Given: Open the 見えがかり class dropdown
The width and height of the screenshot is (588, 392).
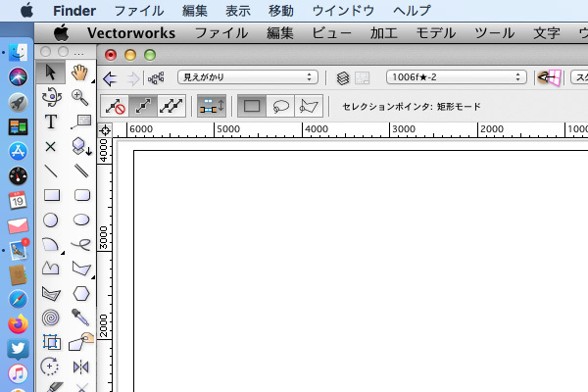Looking at the screenshot, I should 248,77.
